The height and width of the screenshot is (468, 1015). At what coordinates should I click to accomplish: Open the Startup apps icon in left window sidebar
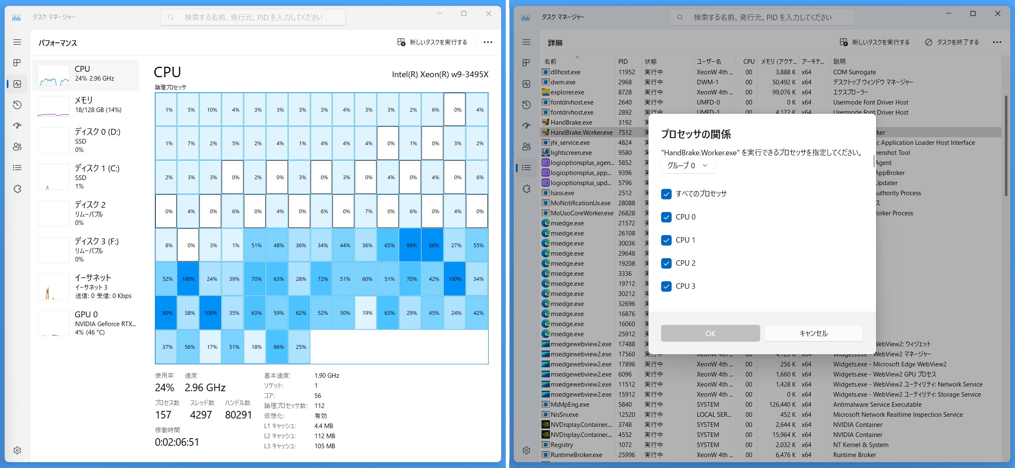[x=17, y=125]
